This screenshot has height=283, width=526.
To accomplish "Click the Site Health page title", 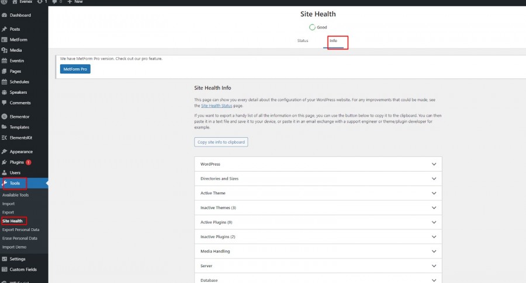I will click(x=318, y=14).
